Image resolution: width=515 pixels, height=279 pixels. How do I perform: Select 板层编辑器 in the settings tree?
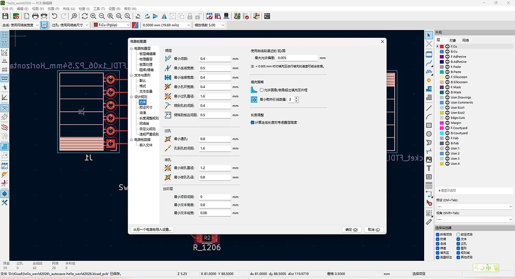[x=147, y=54]
